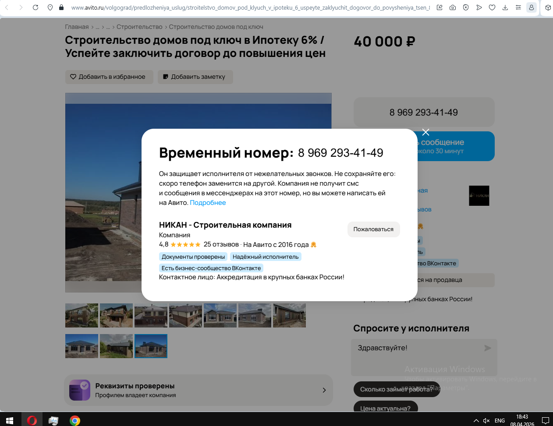
Task: Select the middle thumbnail in second row
Action: pos(116,346)
